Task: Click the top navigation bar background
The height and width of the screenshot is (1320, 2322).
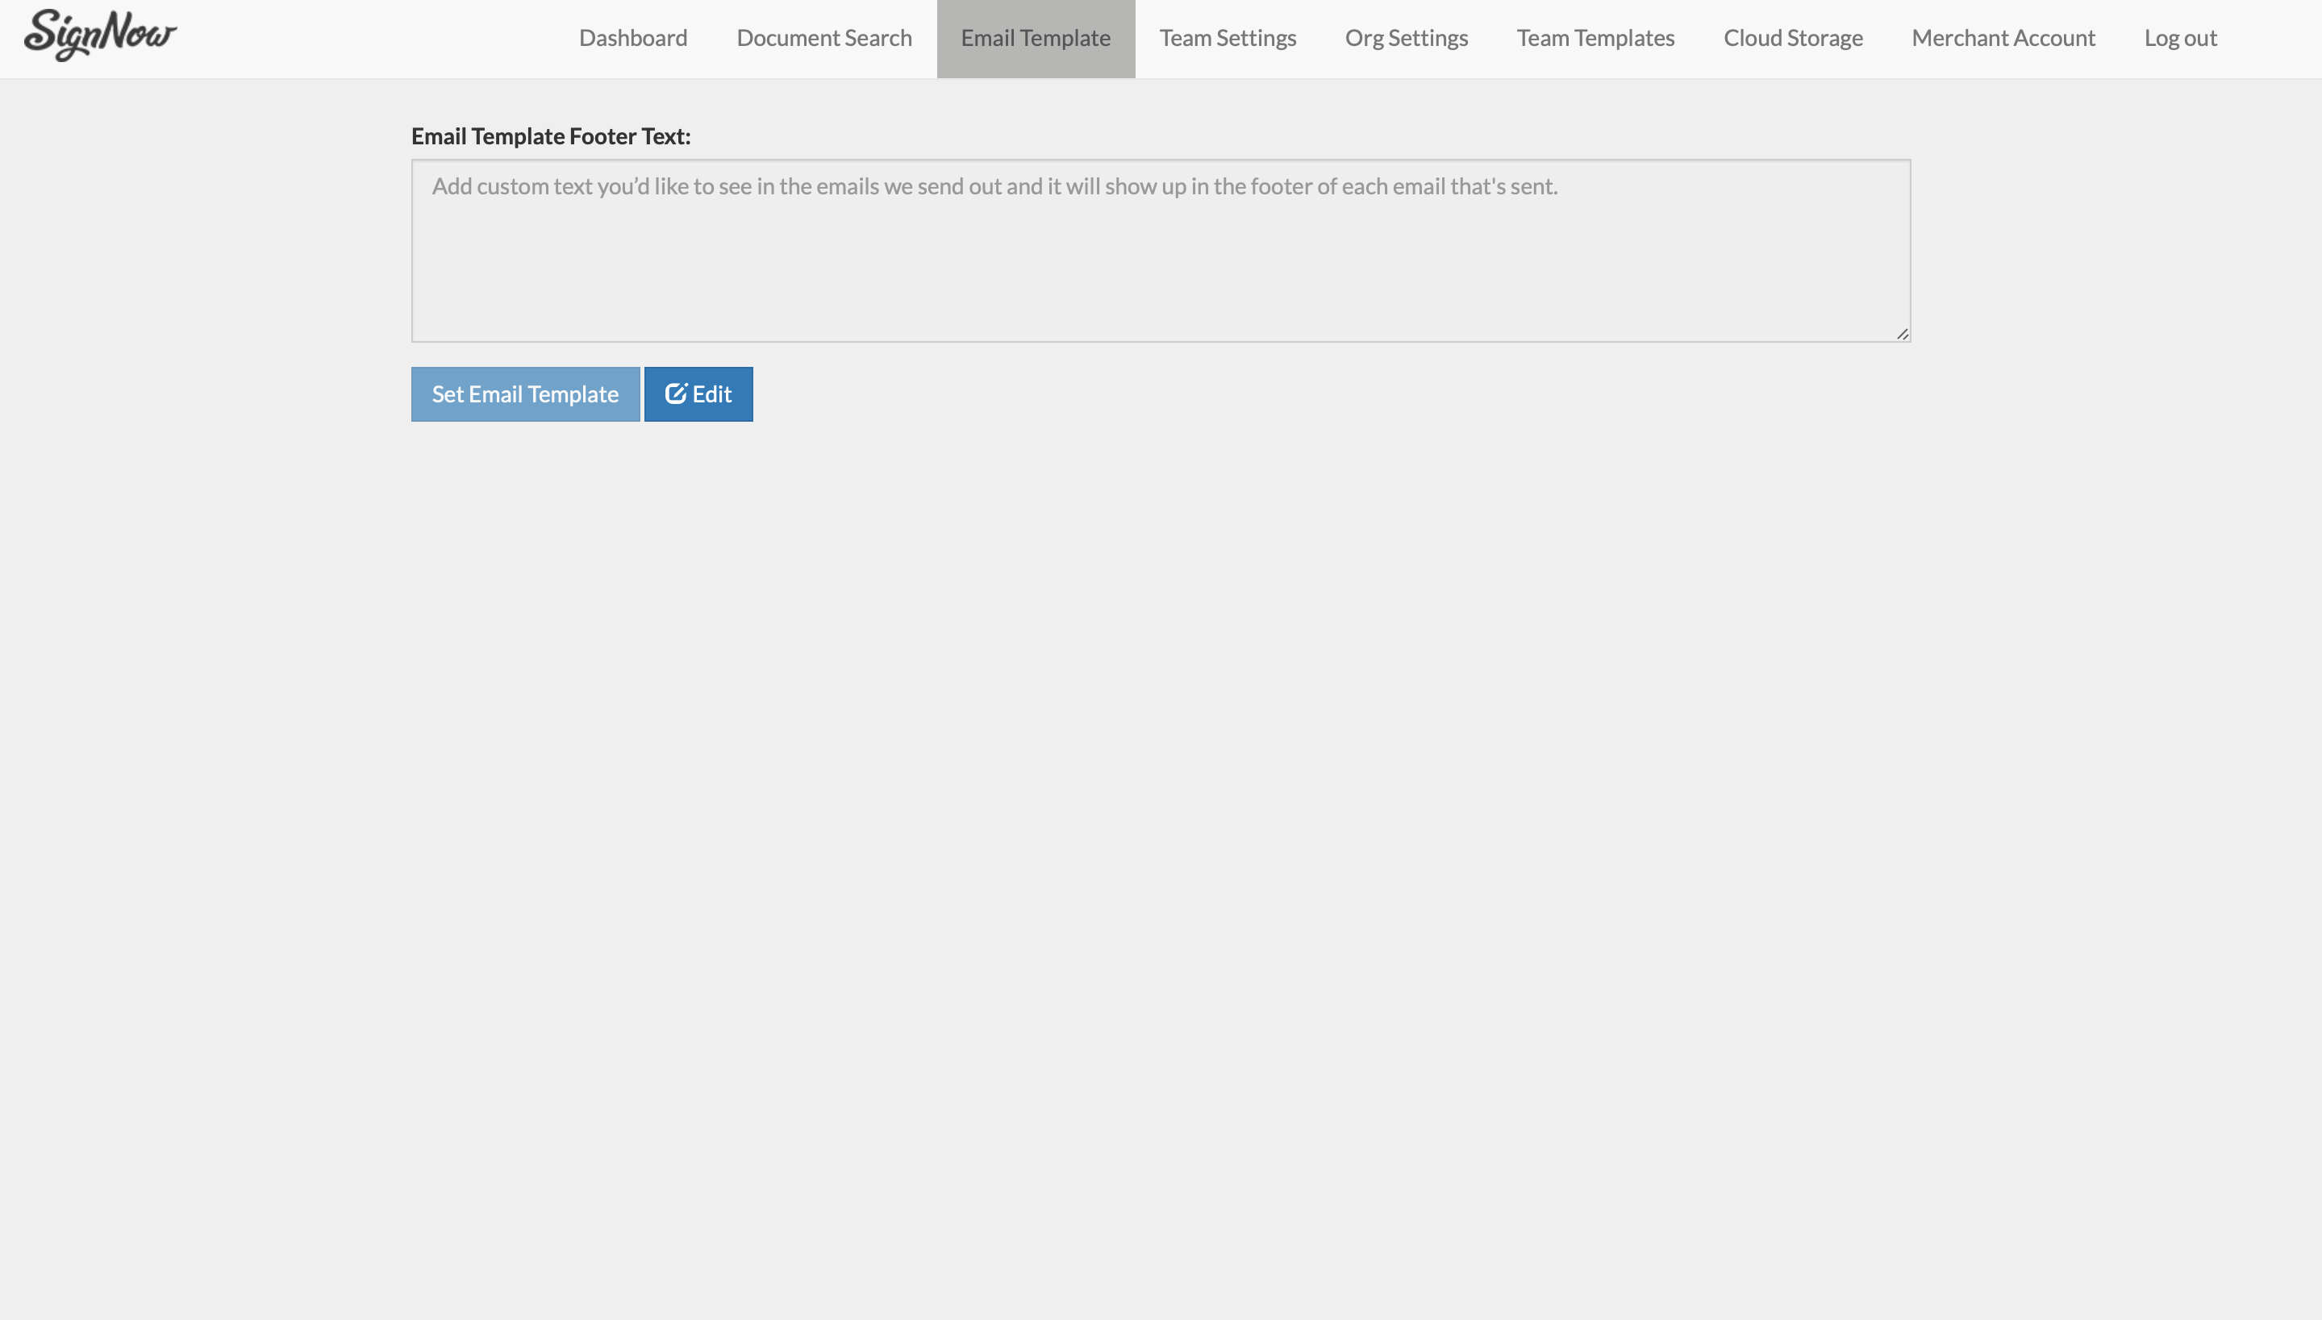Action: [x=363, y=38]
